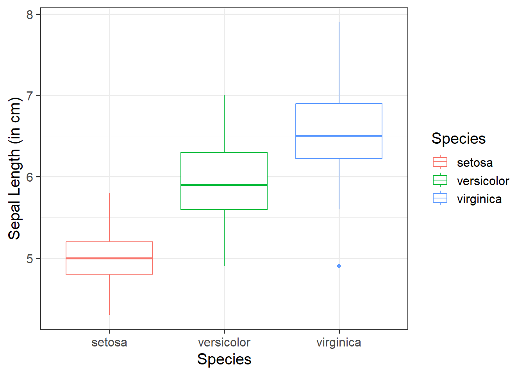Select the virginica legend text label

(x=479, y=199)
